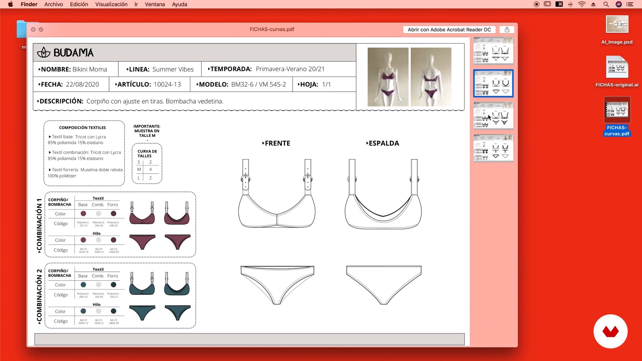Click Combinación 1 Textil Base color swatch

[x=83, y=214]
